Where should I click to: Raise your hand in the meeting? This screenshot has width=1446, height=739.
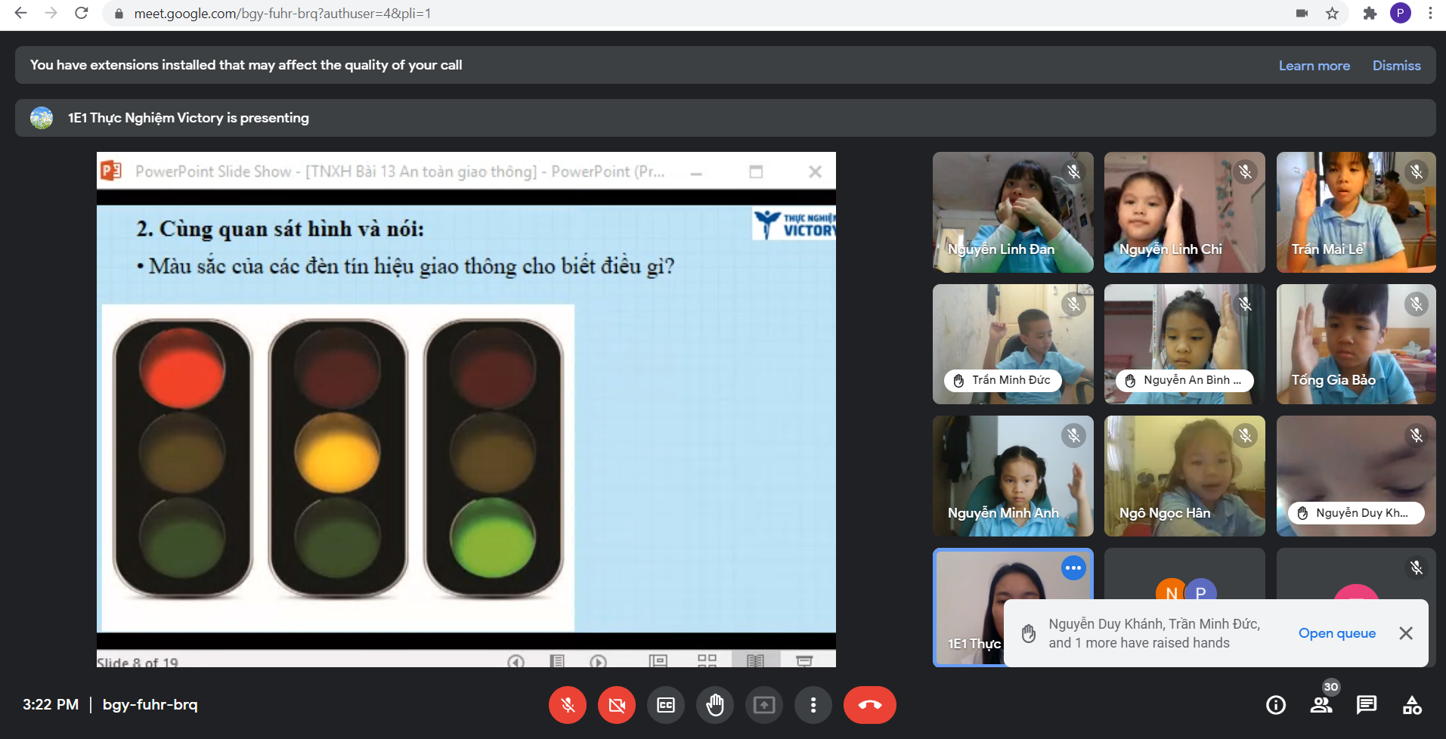tap(715, 705)
